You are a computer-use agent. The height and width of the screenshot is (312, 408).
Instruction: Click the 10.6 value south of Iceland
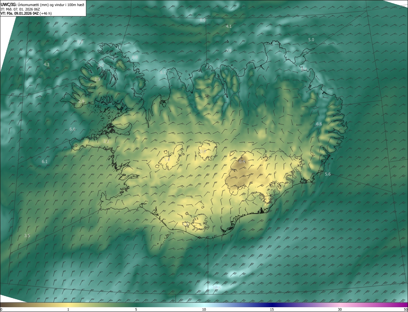click(217, 288)
